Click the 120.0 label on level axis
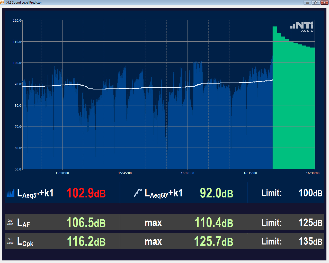Screen dimensions: 329x263 click(x=17, y=21)
